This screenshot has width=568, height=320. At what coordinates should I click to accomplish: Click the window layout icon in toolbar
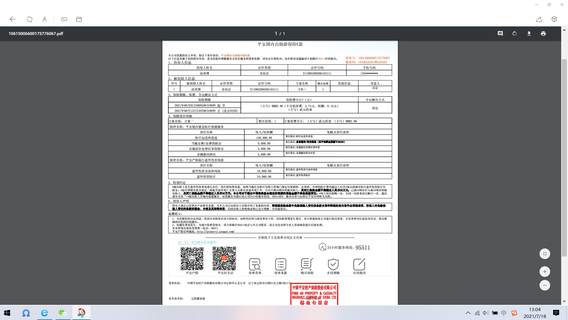pyautogui.click(x=79, y=19)
